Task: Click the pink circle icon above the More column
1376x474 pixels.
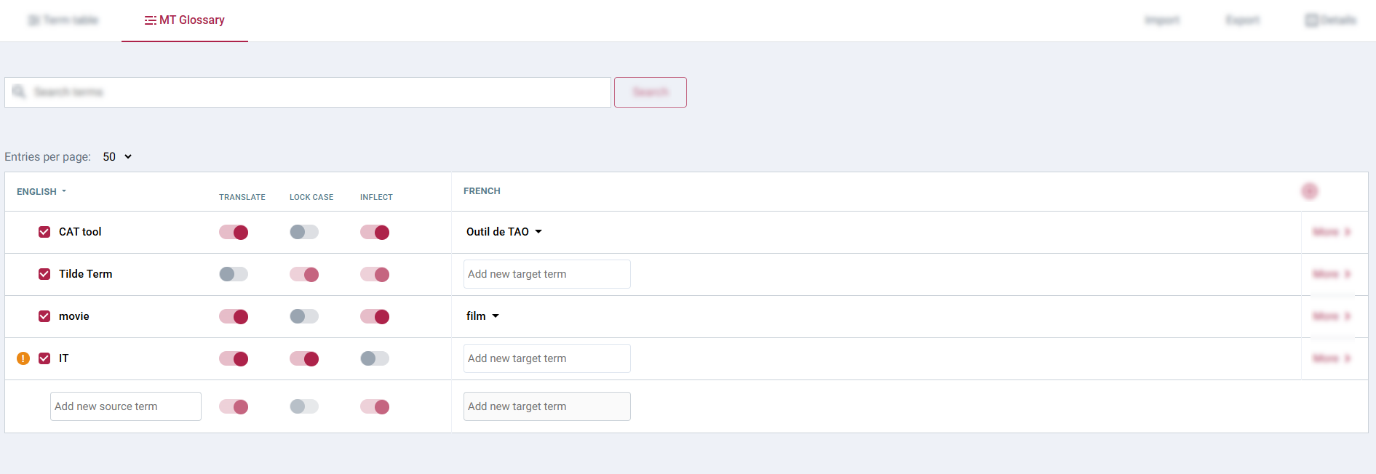Action: (x=1310, y=190)
